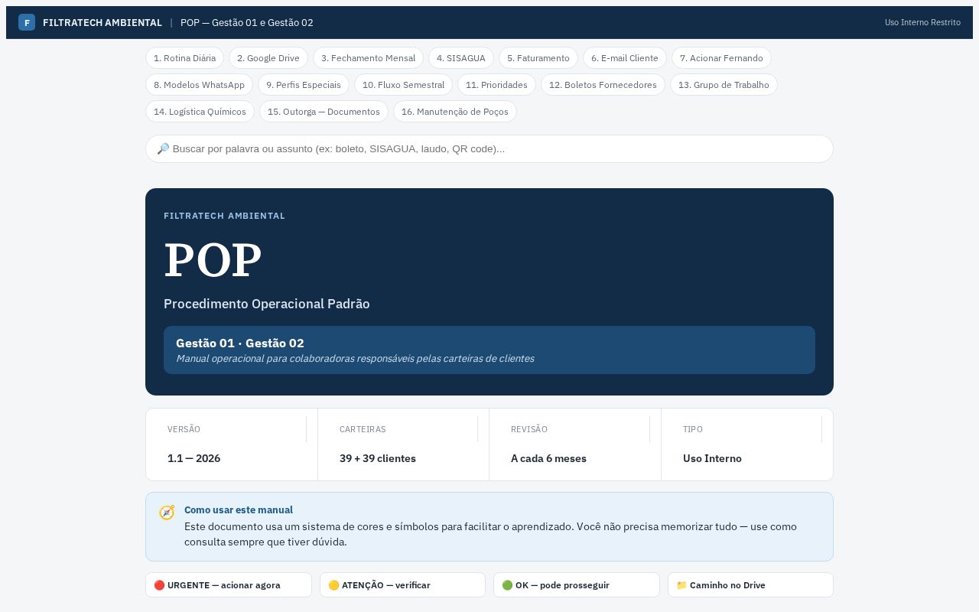Image resolution: width=979 pixels, height=612 pixels.
Task: Go to 7. Acionar Fernando
Action: [x=721, y=58]
